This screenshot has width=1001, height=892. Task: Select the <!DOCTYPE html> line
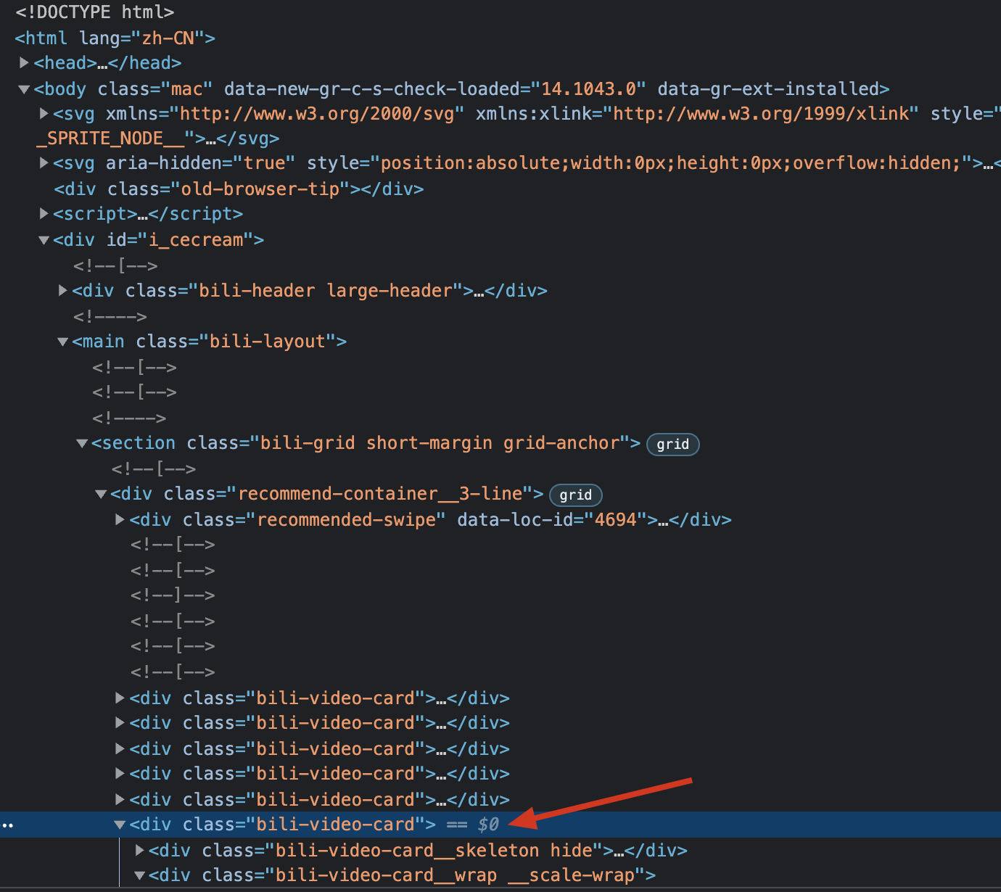[94, 12]
